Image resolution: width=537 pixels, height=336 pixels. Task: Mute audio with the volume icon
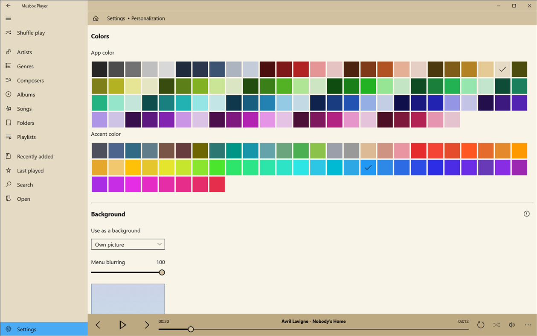512,325
